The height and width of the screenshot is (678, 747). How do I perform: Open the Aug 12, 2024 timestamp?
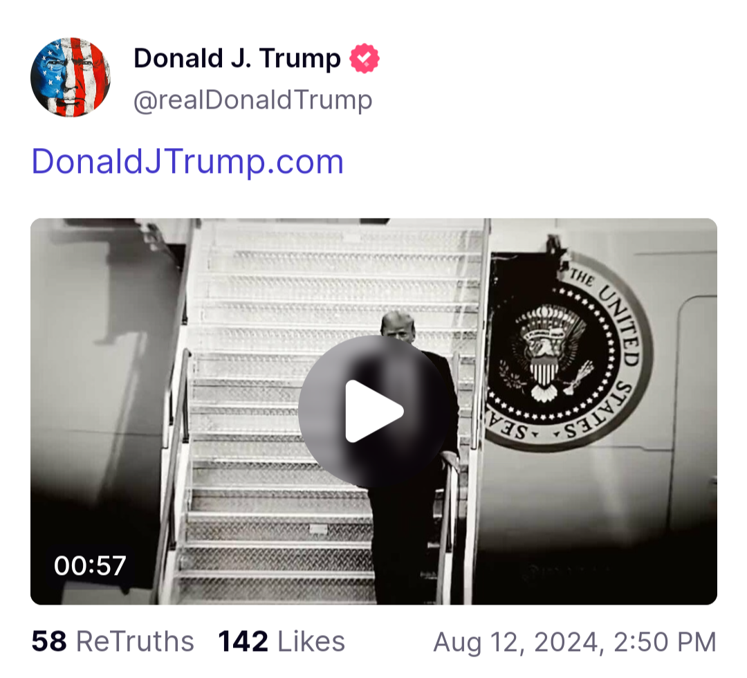click(575, 642)
